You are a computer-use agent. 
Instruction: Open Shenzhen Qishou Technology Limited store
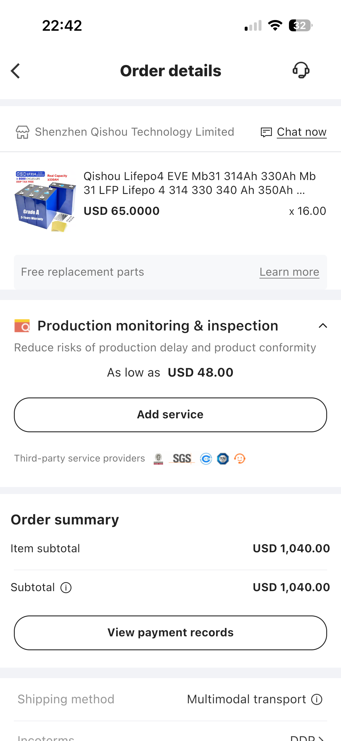coord(134,132)
